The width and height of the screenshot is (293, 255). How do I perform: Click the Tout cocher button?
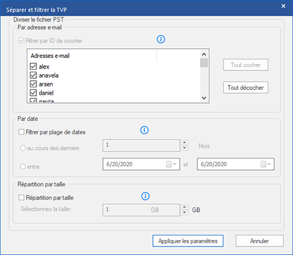point(245,65)
